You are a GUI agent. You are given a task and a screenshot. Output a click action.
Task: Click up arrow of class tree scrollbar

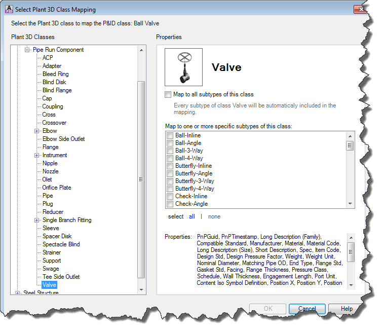tap(141, 50)
